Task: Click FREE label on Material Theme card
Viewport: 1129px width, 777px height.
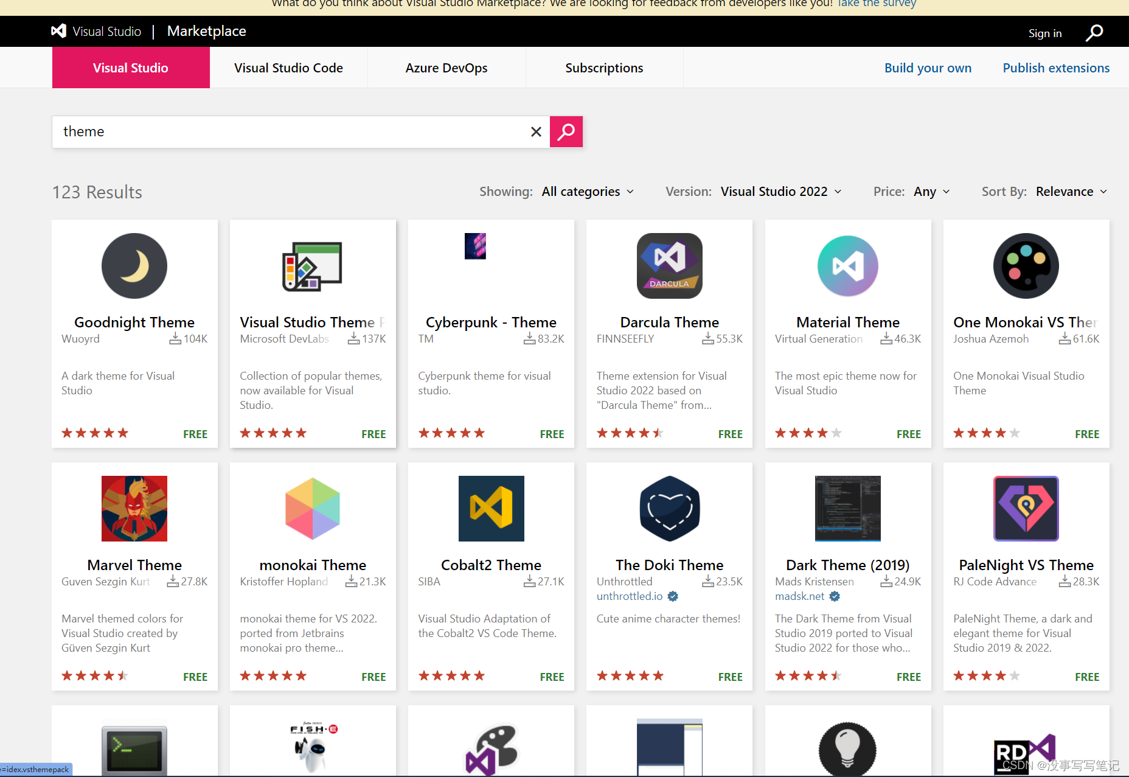Action: pyautogui.click(x=909, y=434)
